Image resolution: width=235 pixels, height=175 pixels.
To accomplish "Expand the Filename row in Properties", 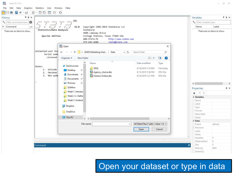I will tap(193, 128).
